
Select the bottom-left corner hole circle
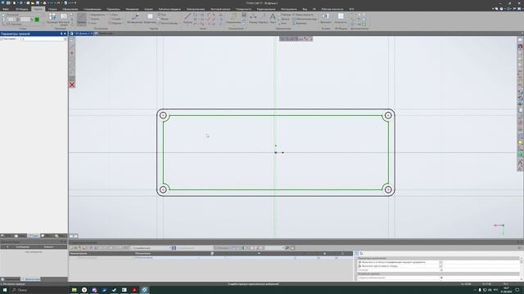pos(163,189)
